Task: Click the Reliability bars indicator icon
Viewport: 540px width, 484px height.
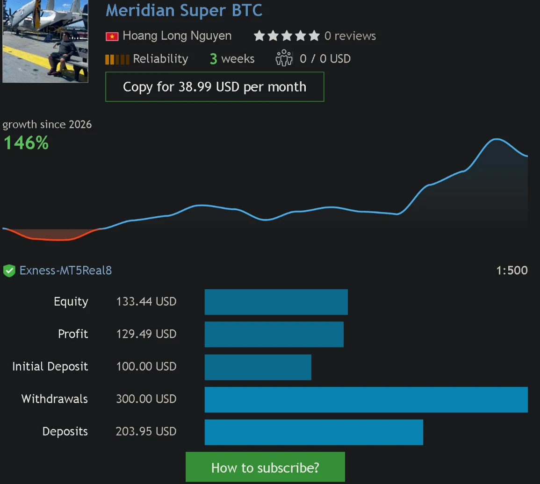Action: [117, 59]
